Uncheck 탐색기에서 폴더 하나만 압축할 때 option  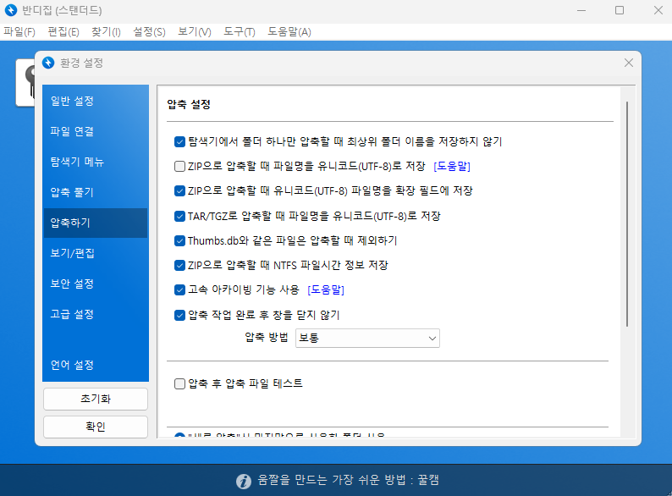179,142
